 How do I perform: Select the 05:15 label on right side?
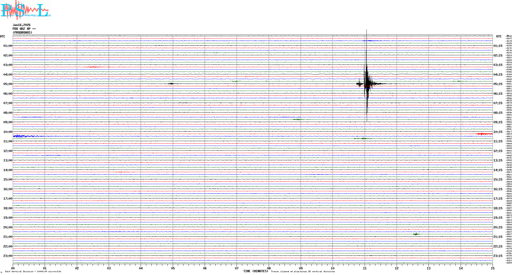pos(498,84)
